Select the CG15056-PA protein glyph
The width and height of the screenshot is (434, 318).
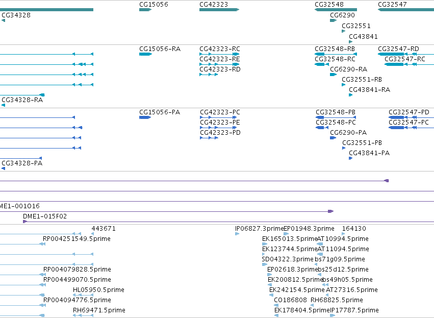(x=145, y=117)
